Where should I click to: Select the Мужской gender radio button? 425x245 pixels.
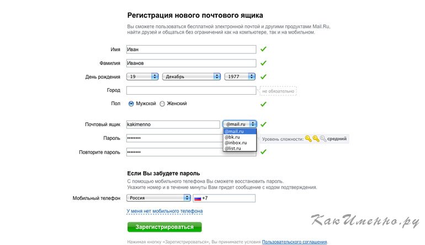tap(131, 104)
